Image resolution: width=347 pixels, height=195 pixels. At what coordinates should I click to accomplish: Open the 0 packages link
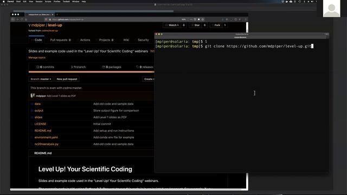click(112, 67)
